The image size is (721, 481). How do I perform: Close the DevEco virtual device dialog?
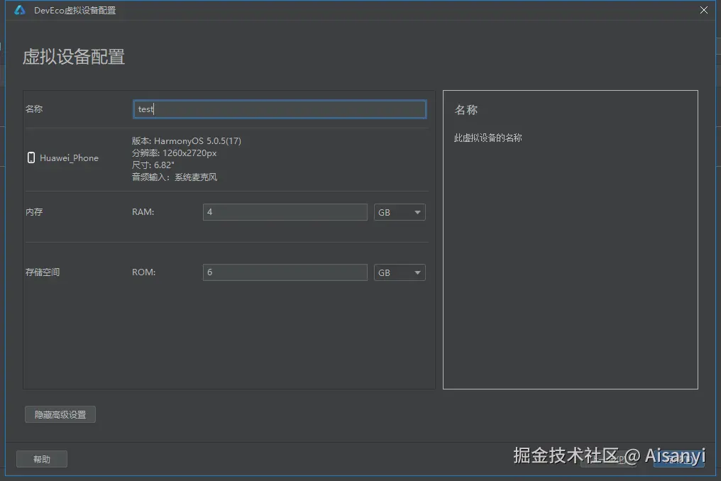point(703,10)
